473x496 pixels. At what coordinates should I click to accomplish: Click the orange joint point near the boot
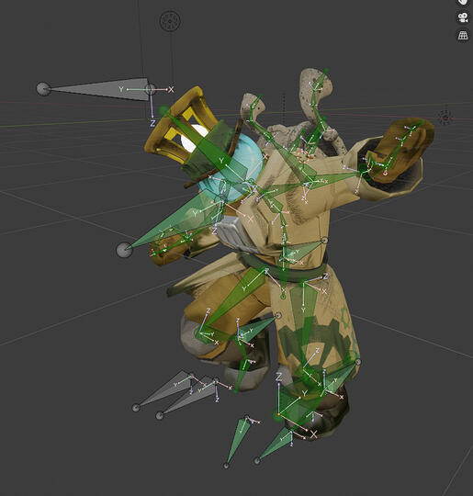(278, 414)
